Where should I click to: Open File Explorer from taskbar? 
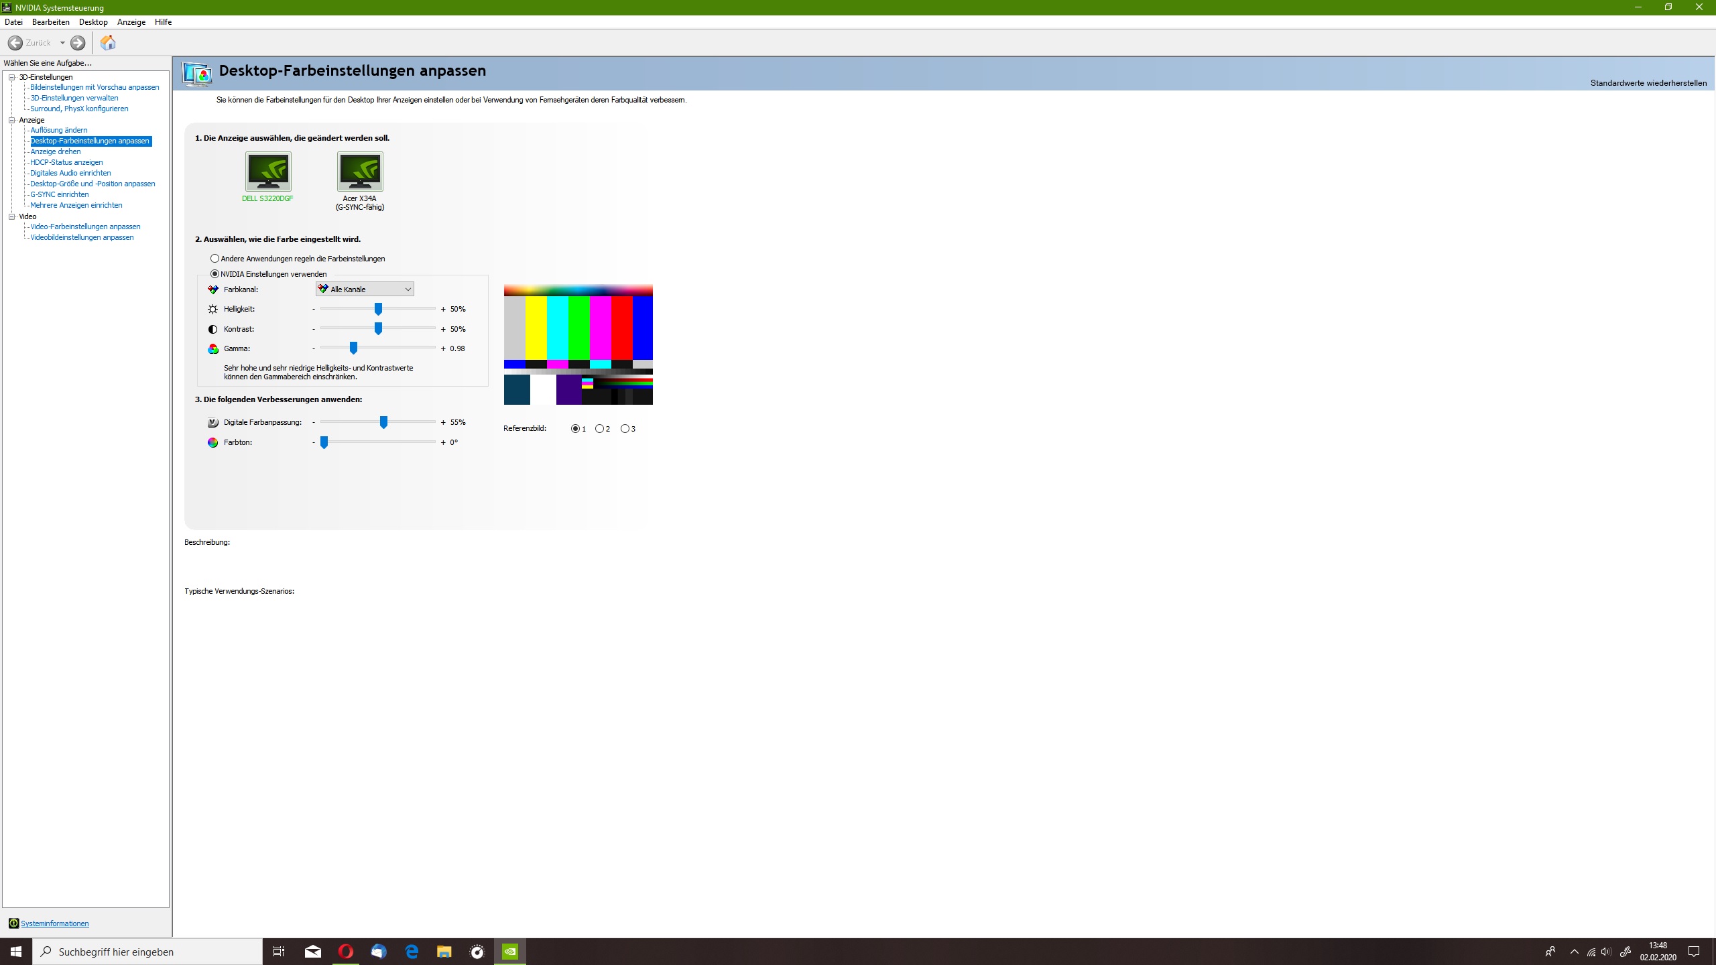click(444, 952)
